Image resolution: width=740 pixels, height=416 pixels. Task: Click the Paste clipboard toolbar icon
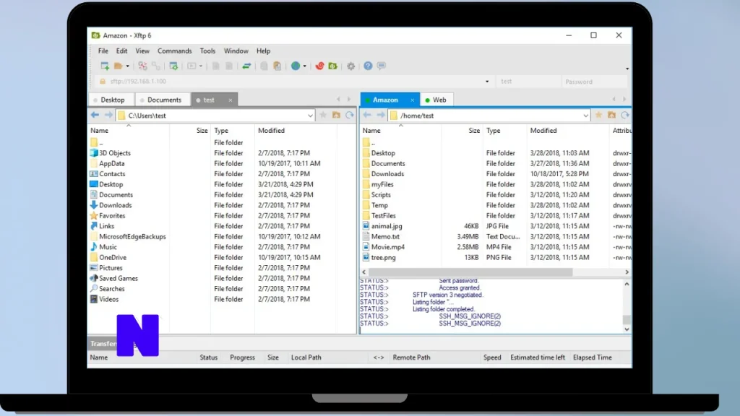click(277, 66)
